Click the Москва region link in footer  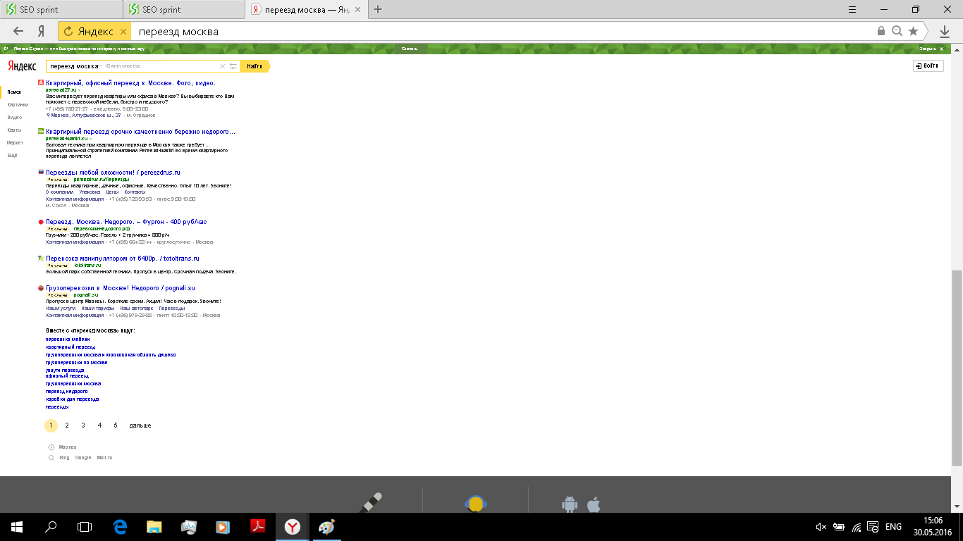click(68, 447)
